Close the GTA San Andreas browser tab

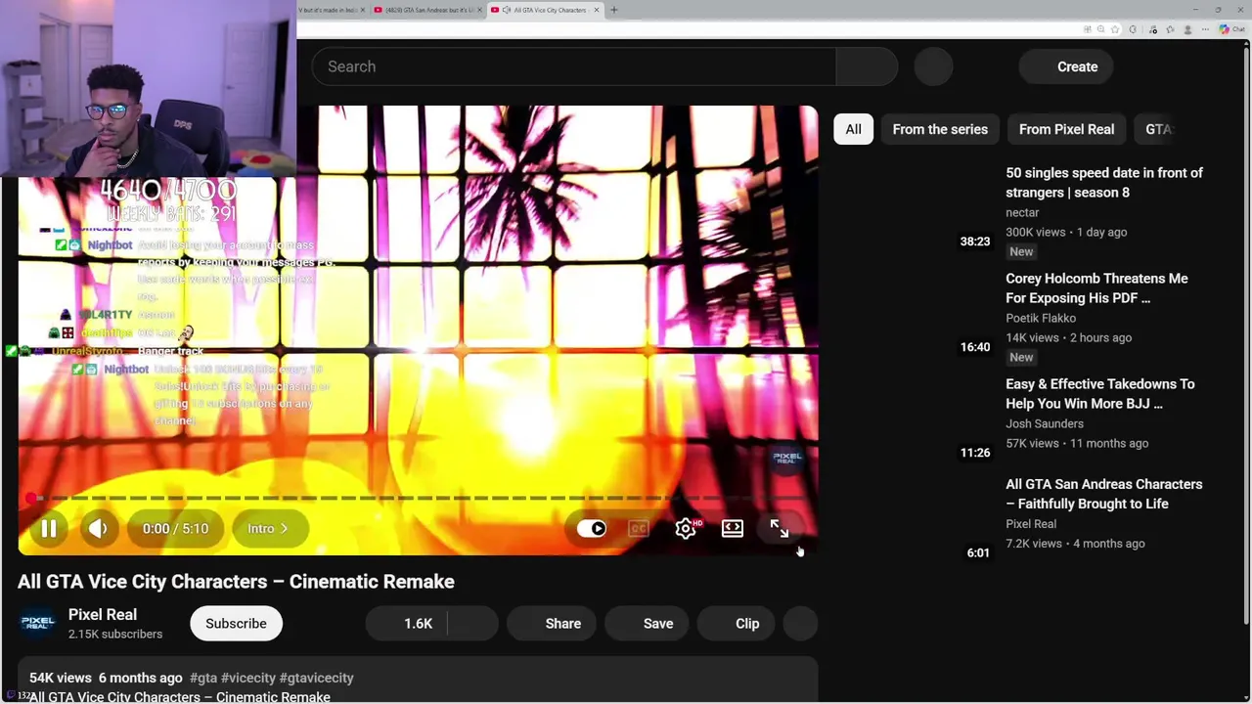[480, 10]
